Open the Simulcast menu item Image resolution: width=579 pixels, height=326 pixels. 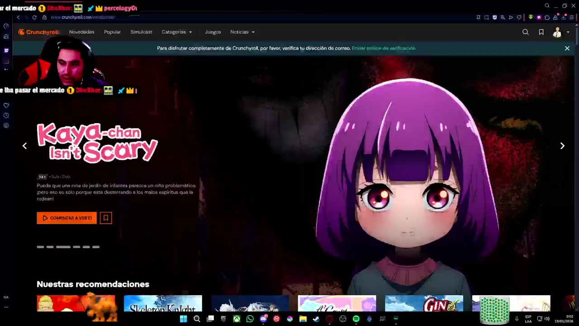tap(141, 32)
